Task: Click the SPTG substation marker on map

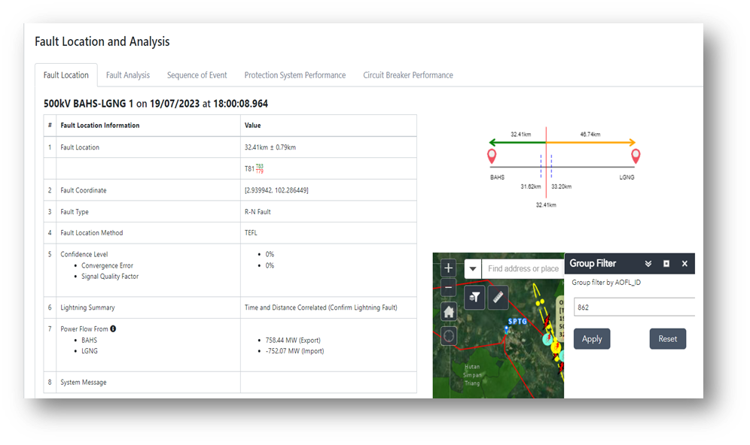Action: (x=508, y=329)
